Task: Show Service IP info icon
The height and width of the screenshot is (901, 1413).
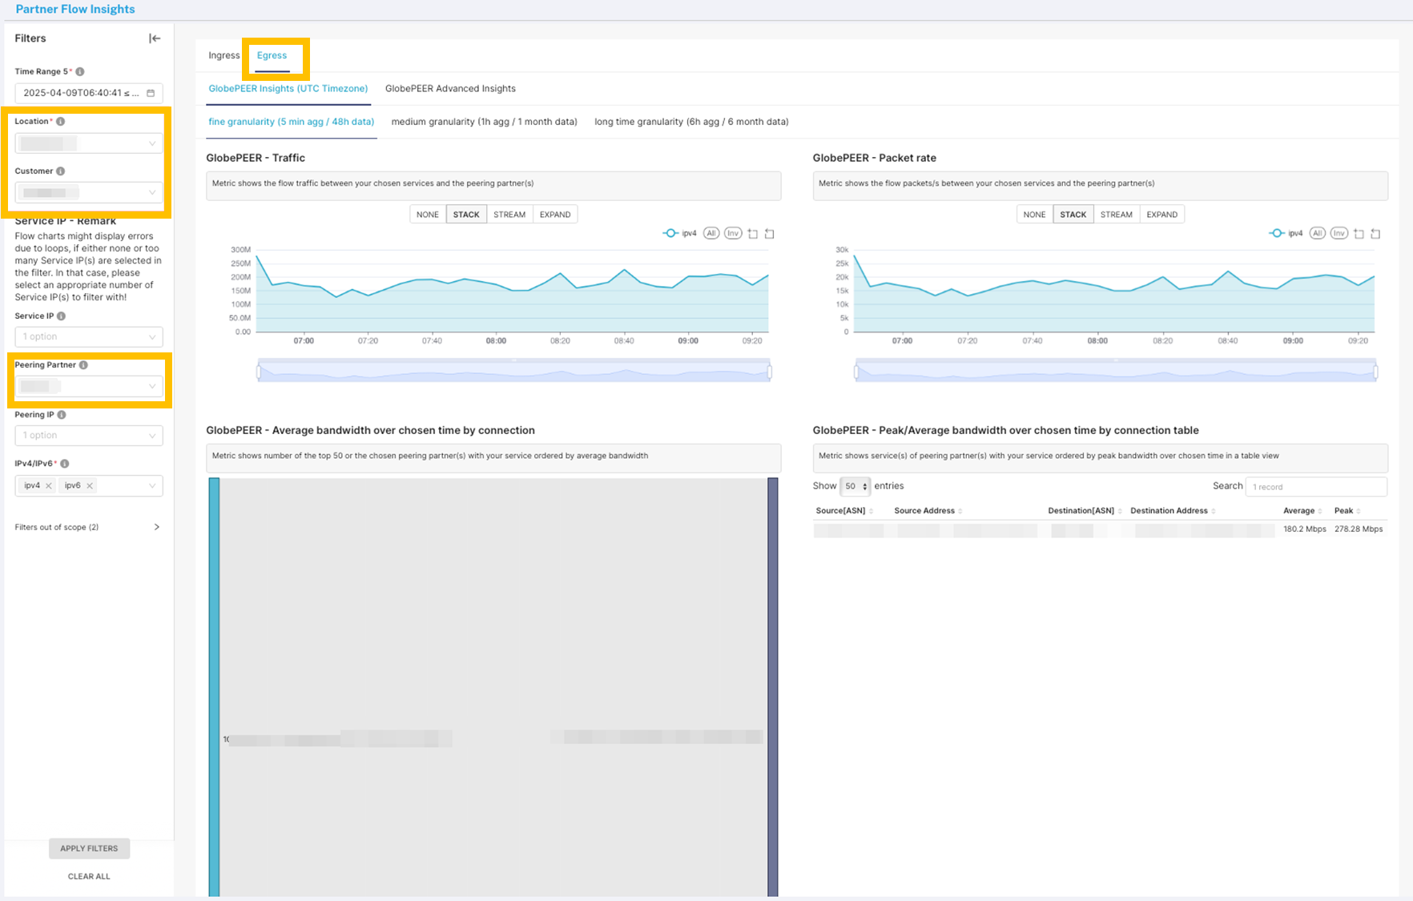Action: tap(62, 316)
